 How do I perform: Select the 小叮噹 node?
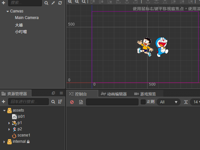click(21, 32)
